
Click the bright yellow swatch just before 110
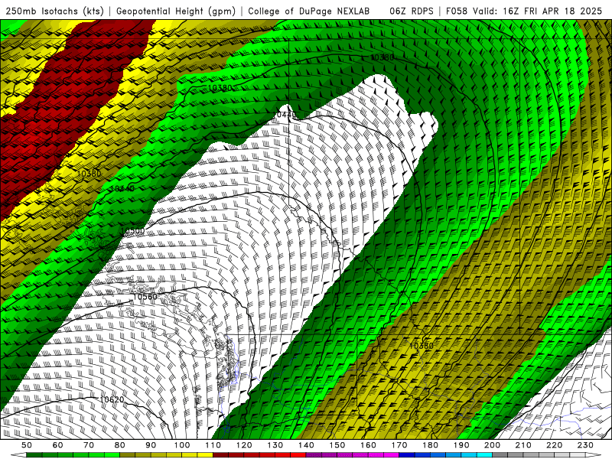(205, 455)
